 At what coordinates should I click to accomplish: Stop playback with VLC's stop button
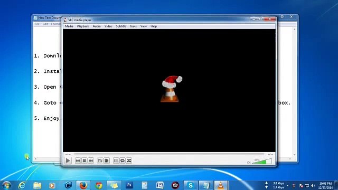point(84,160)
